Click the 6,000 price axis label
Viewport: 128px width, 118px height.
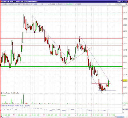tap(125, 44)
